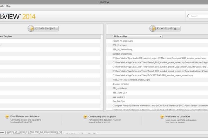Open the MakerHub LINX Sensors Accelerometer path entry

(x=160, y=106)
